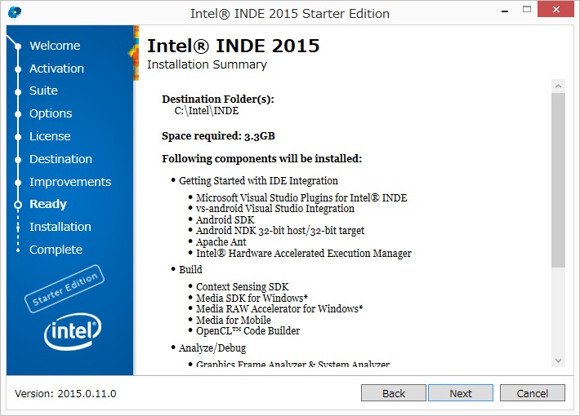Click the Intel logo in sidebar
Image resolution: width=580 pixels, height=416 pixels.
(71, 331)
